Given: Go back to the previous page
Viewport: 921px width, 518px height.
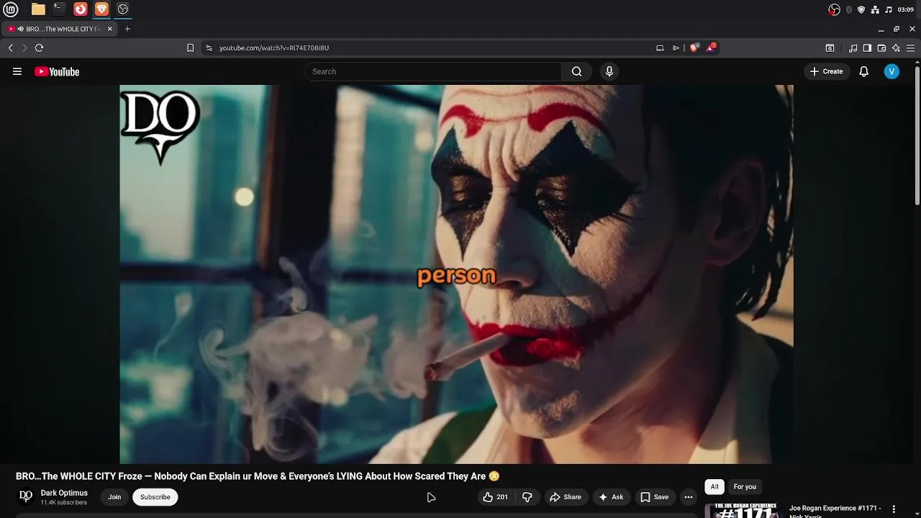Looking at the screenshot, I should pyautogui.click(x=10, y=47).
